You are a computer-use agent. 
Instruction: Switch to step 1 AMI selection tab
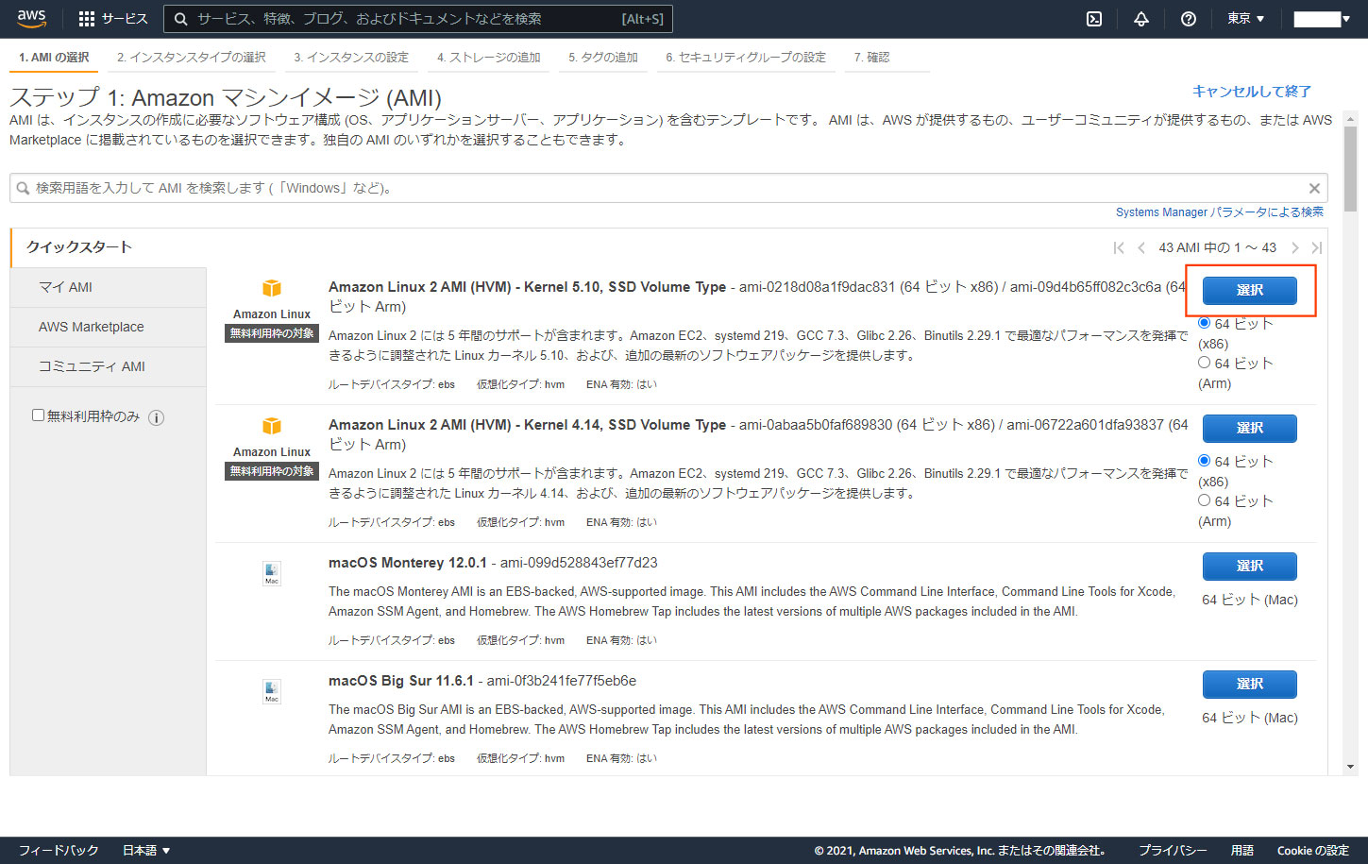click(54, 58)
